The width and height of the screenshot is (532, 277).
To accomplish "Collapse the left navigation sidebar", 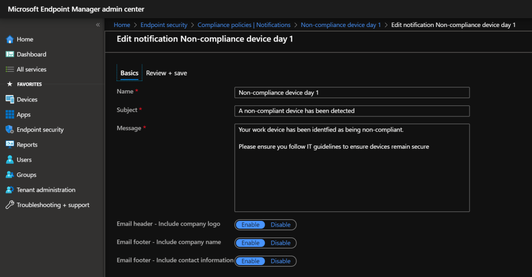I will point(98,25).
